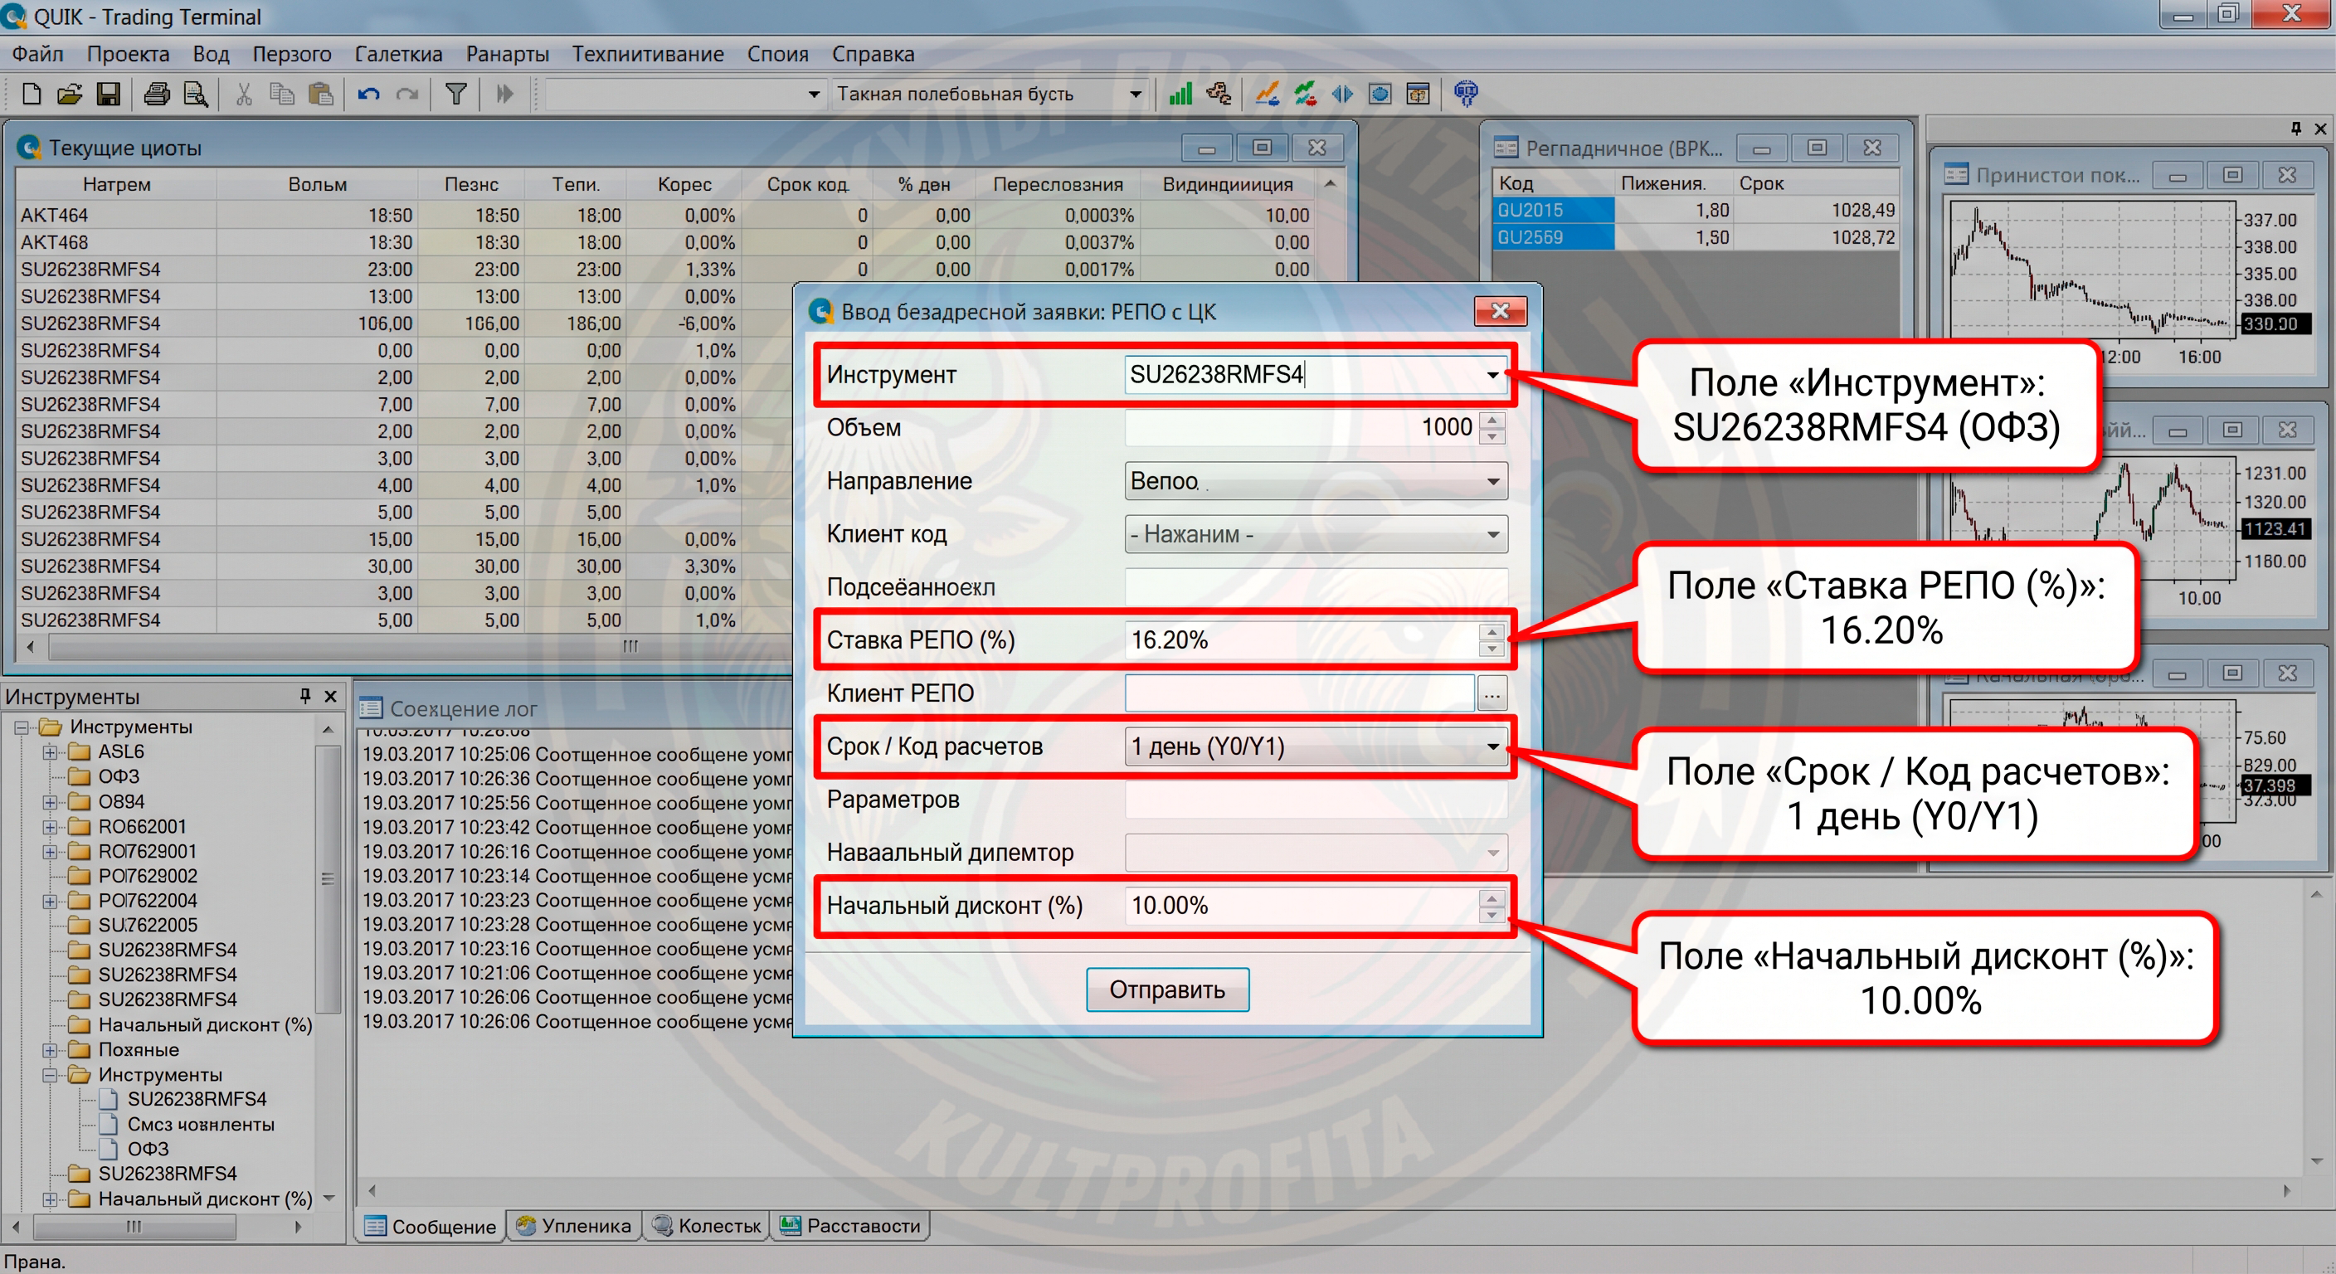Click the double-arrow forward toolbar icon
This screenshot has height=1274, width=2336.
click(505, 94)
